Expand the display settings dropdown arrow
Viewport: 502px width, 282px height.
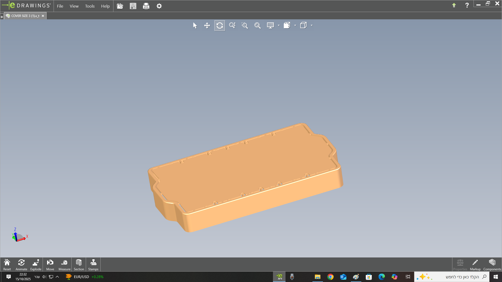tap(279, 26)
